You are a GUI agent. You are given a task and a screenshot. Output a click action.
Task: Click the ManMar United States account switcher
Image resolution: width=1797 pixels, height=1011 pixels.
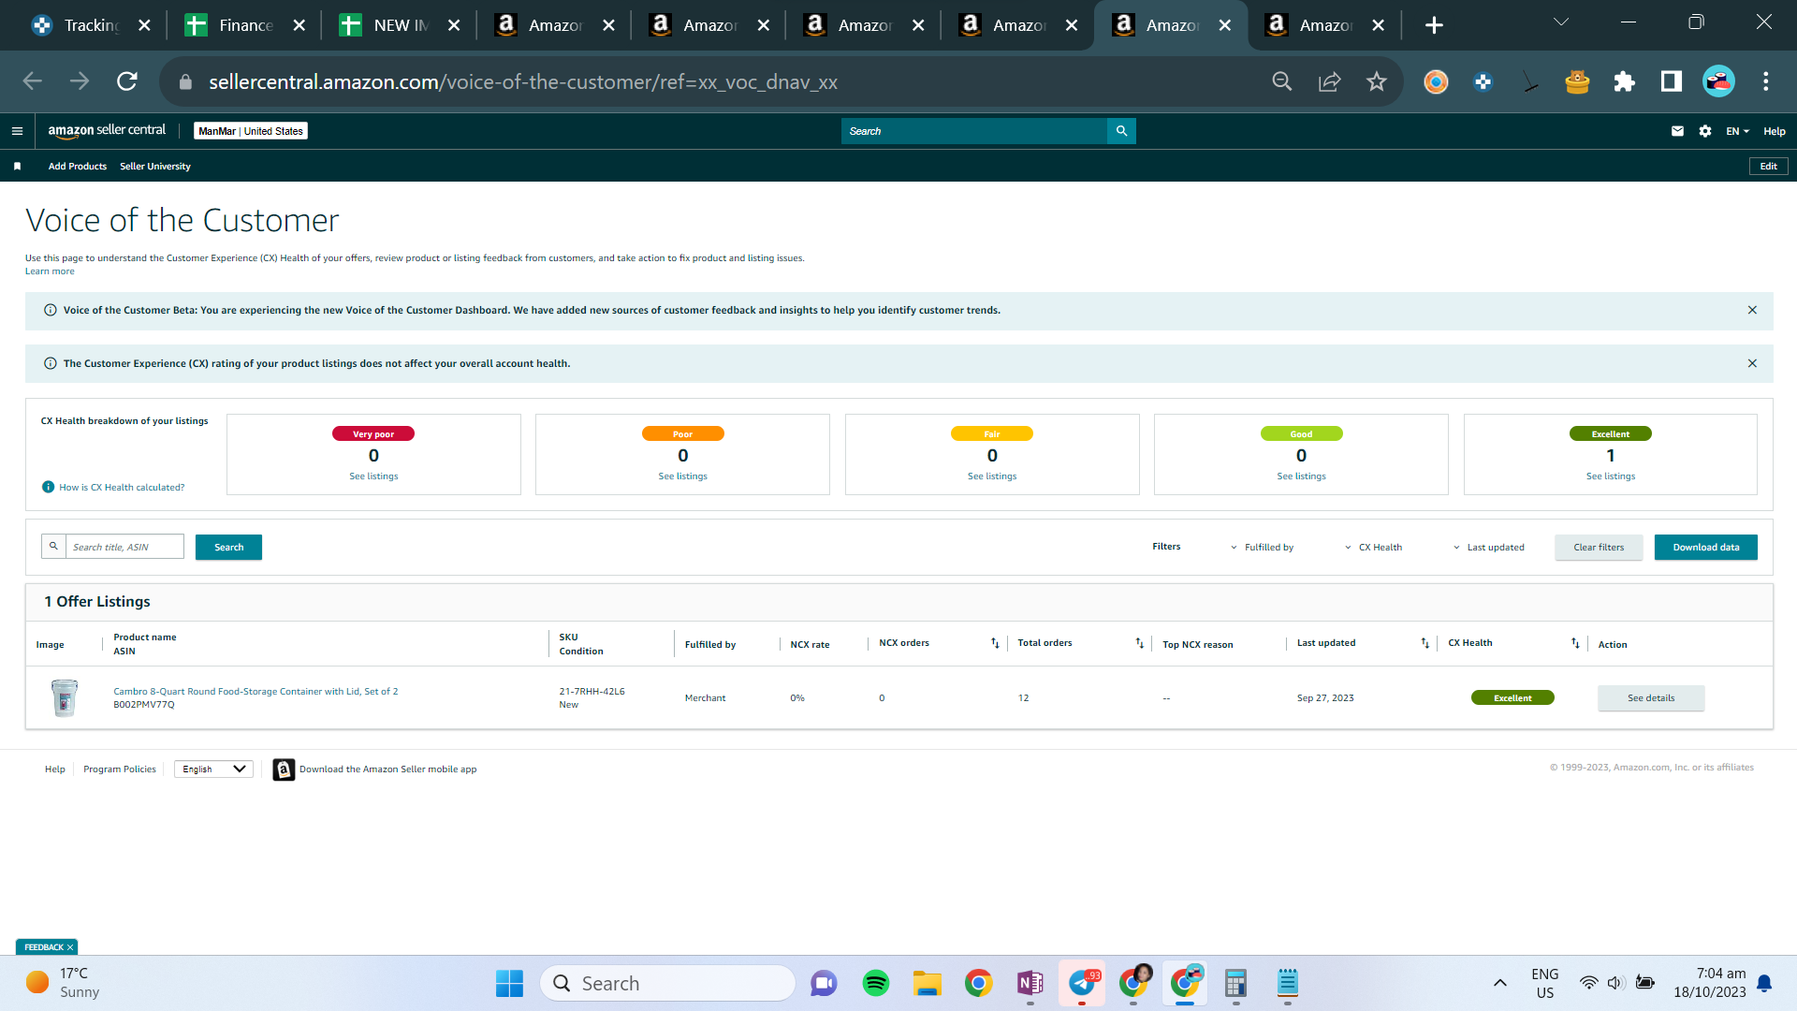click(251, 131)
